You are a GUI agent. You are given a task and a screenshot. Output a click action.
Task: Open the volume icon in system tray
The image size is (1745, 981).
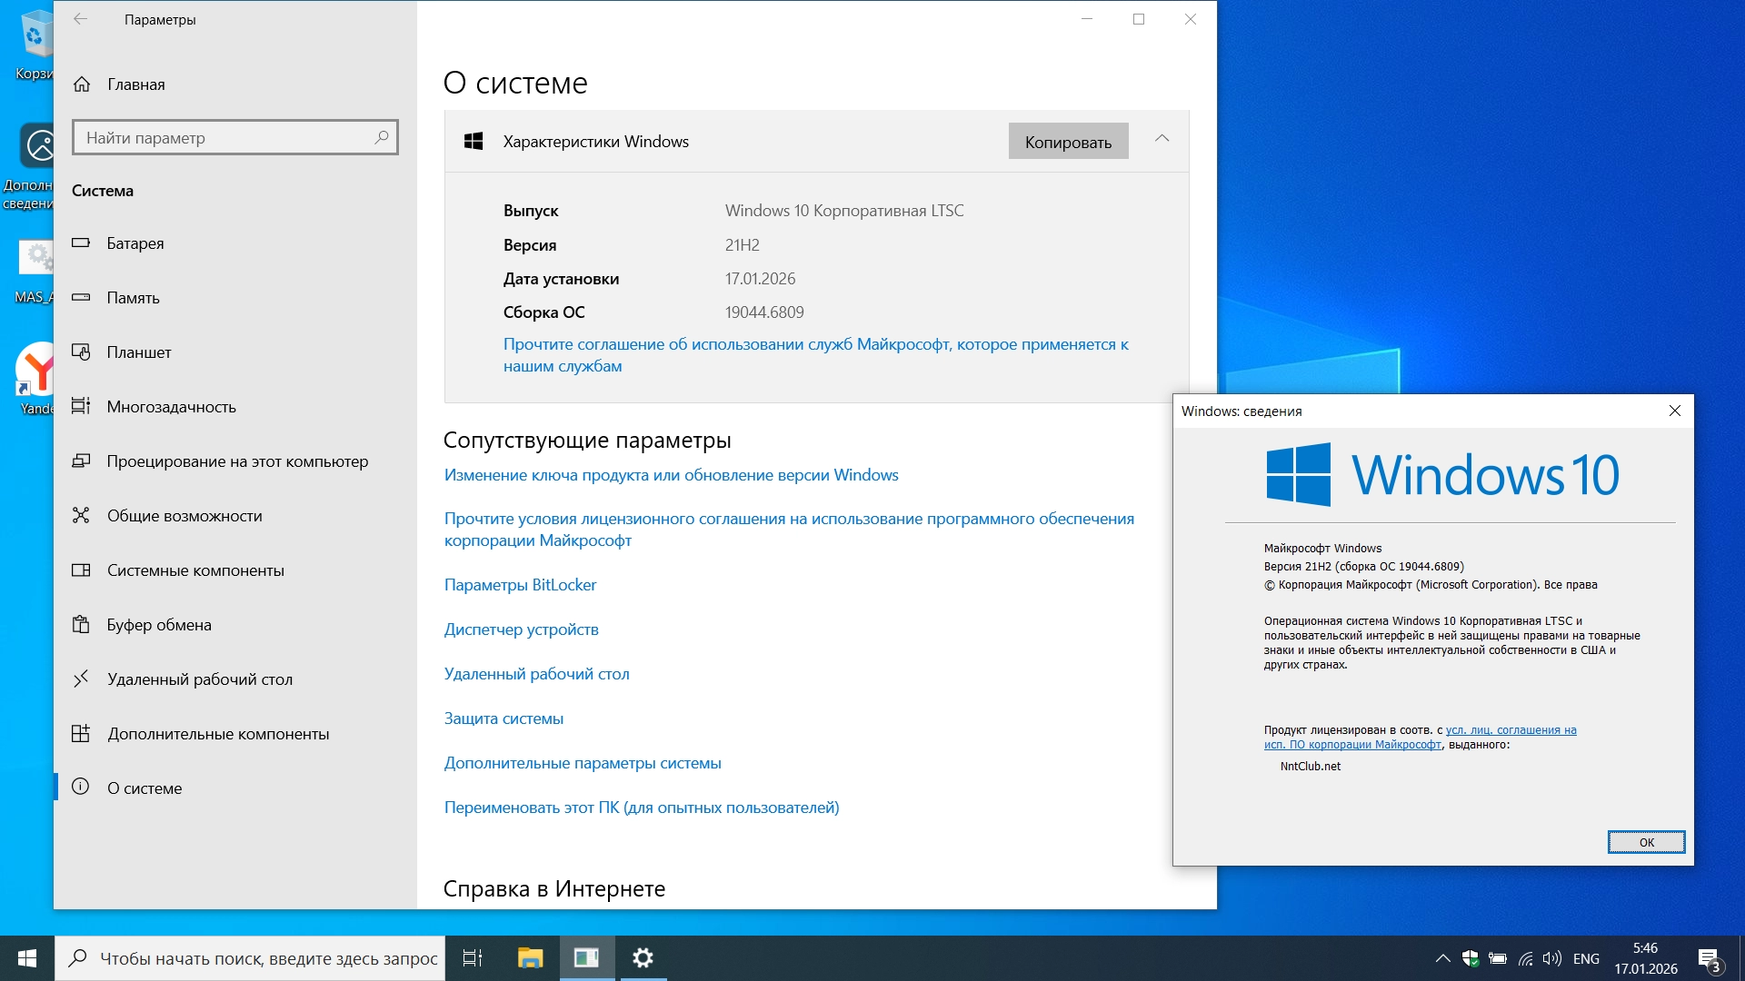click(x=1552, y=958)
